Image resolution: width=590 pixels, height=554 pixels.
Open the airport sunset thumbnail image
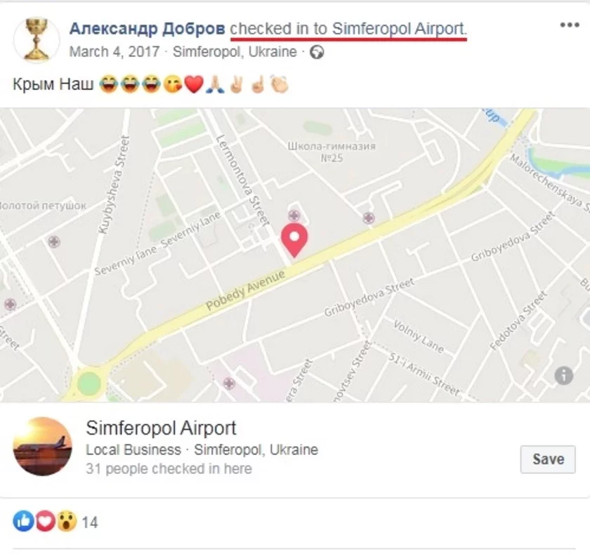(43, 447)
